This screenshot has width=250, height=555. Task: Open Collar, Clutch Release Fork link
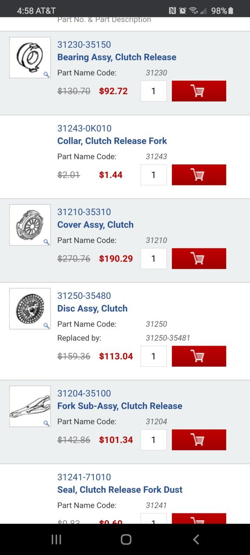(112, 141)
